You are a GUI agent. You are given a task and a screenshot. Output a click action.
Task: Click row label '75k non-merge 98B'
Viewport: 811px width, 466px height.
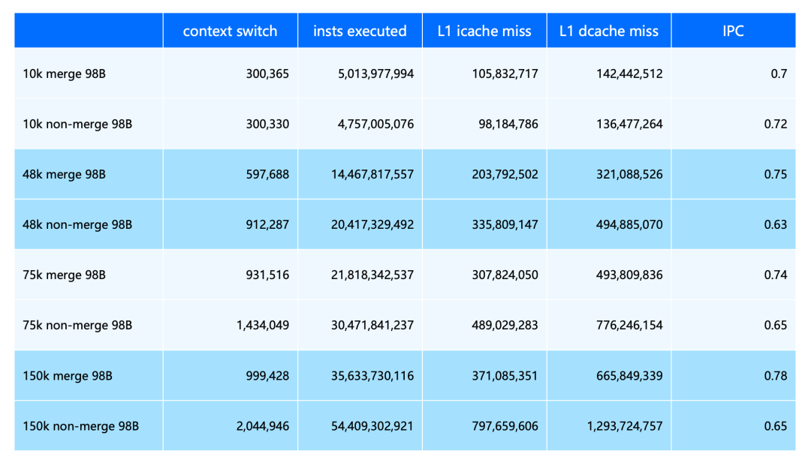77,325
